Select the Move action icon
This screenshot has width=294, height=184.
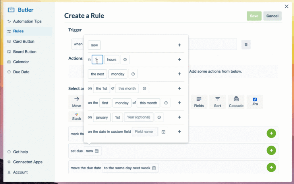click(x=76, y=102)
